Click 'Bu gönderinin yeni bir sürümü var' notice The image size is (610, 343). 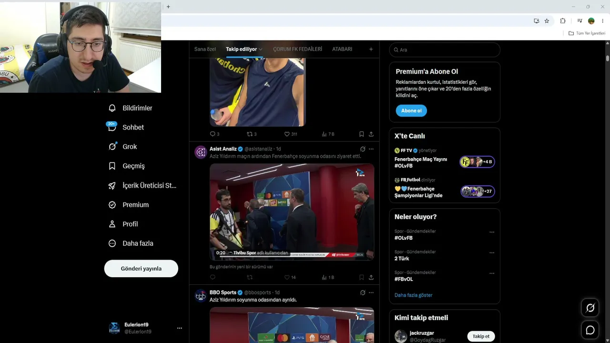click(241, 267)
